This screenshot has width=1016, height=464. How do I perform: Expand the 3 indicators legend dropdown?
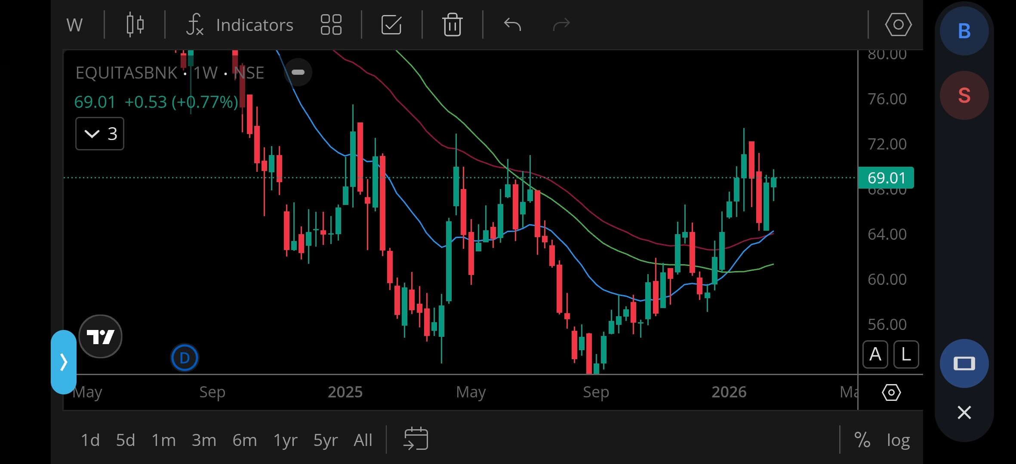pos(99,134)
